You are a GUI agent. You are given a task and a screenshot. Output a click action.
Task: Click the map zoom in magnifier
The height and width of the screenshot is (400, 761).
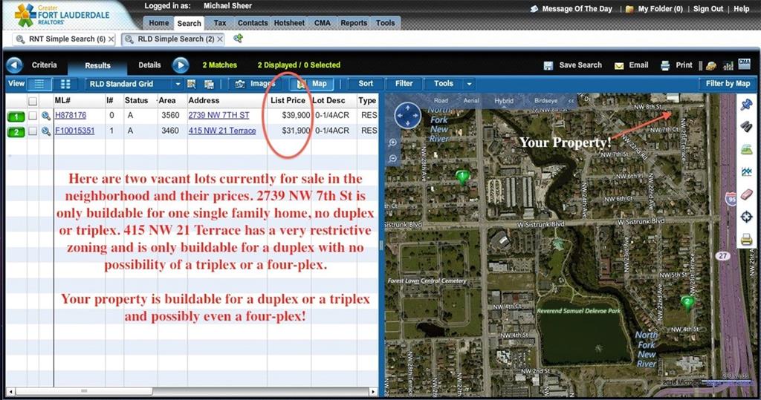pyautogui.click(x=392, y=142)
